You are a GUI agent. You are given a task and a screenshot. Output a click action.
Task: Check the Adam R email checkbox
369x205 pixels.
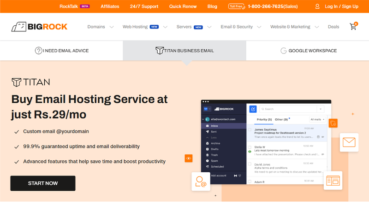pyautogui.click(x=250, y=182)
